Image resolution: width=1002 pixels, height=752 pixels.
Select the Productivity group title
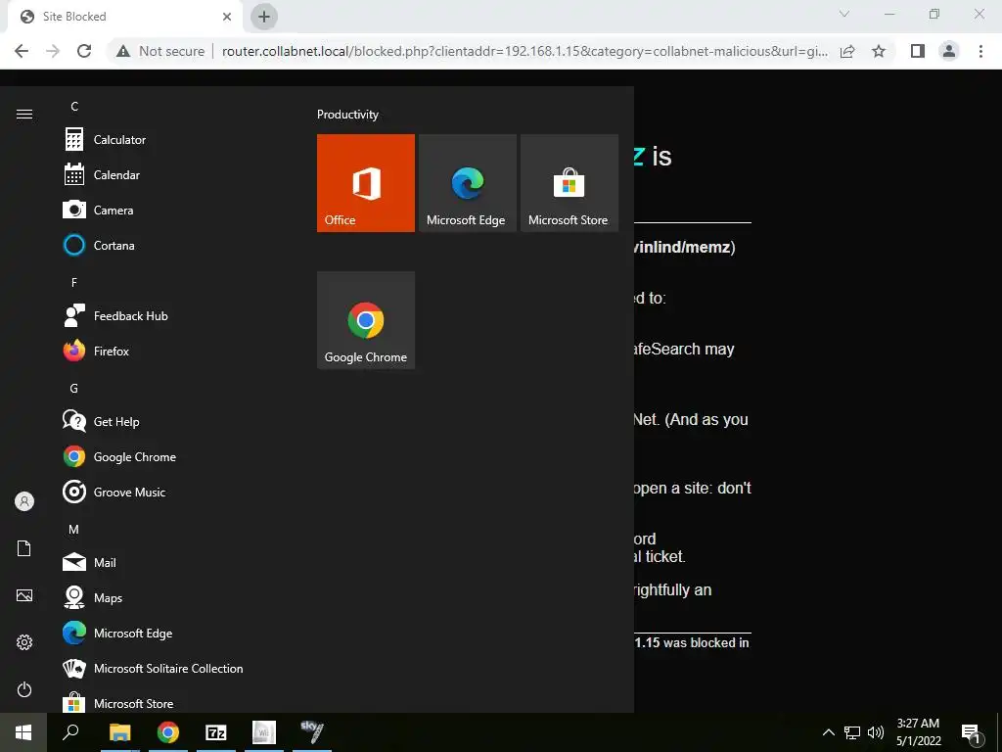[x=347, y=115]
